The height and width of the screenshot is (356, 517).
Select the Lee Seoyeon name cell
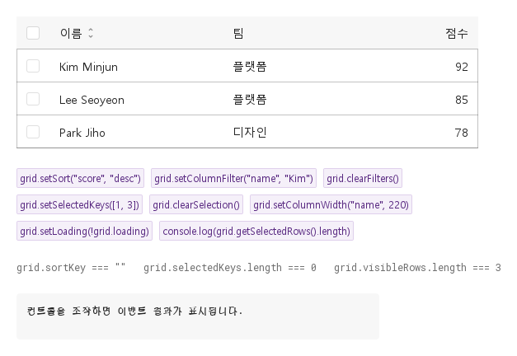pos(92,100)
